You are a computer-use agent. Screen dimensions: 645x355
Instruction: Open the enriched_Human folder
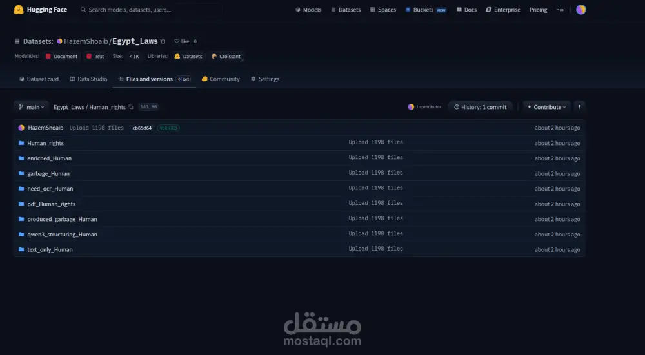coord(50,158)
